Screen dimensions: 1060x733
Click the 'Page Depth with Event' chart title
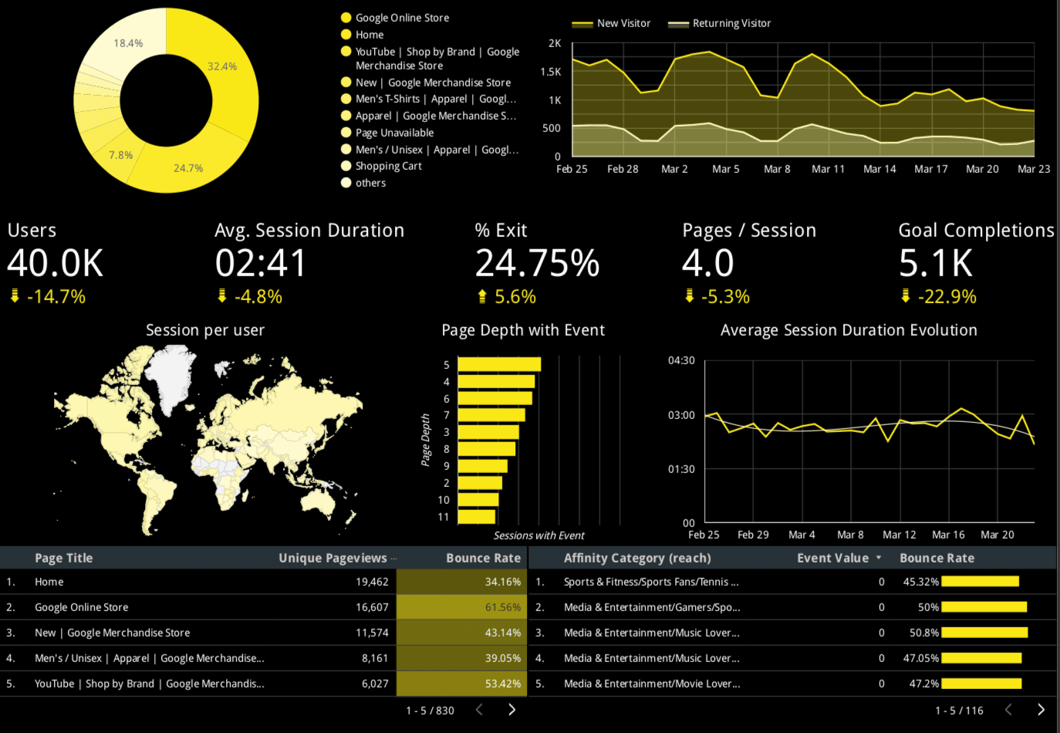(523, 330)
